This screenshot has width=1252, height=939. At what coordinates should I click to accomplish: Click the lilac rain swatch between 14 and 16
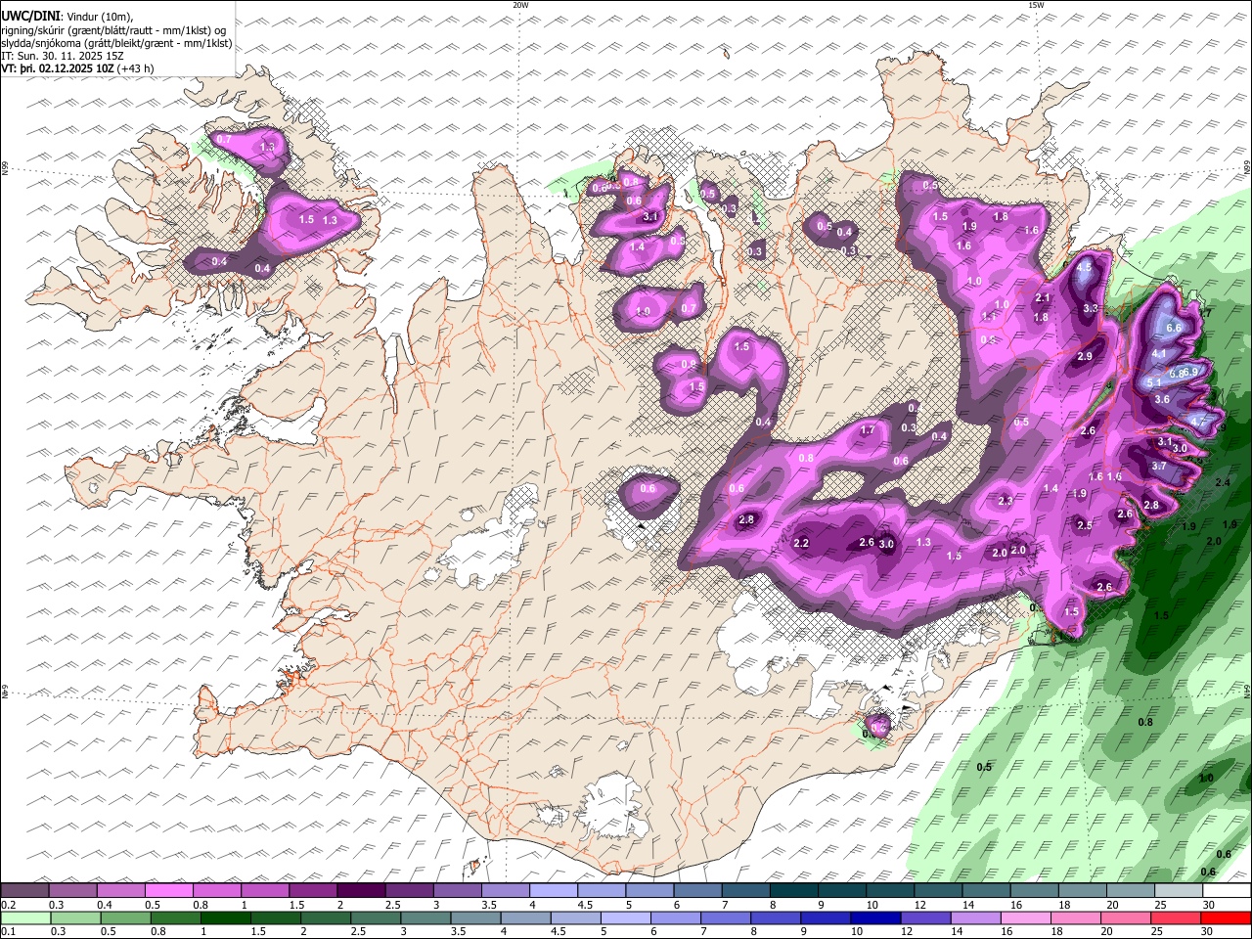click(x=974, y=917)
